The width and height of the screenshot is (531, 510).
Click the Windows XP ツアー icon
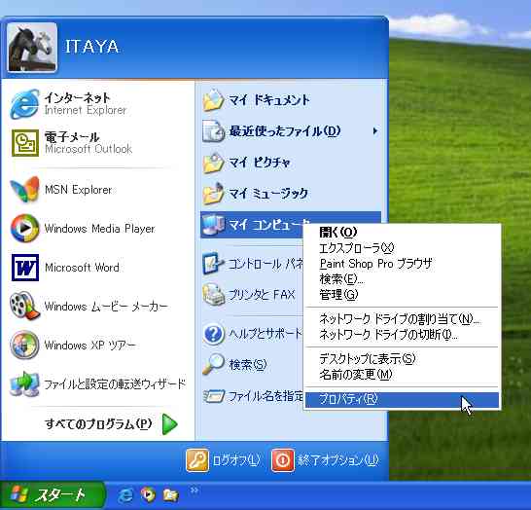coord(24,345)
